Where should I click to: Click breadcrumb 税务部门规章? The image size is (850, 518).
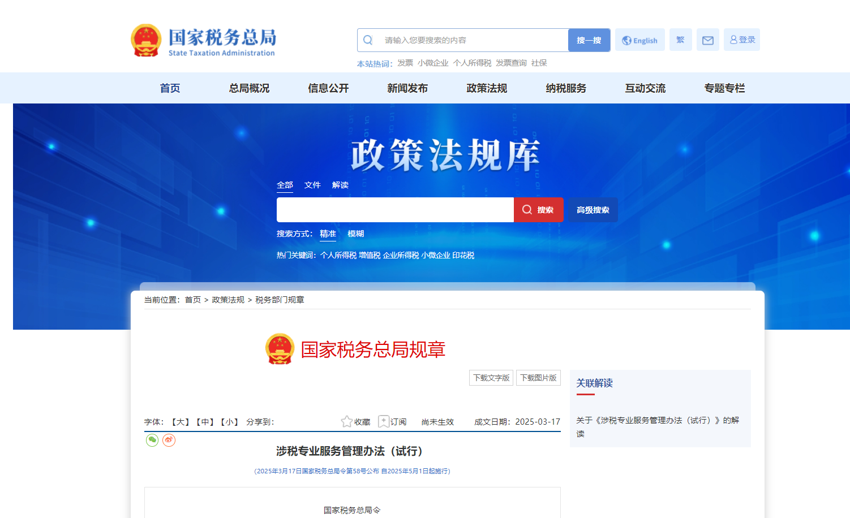[280, 300]
